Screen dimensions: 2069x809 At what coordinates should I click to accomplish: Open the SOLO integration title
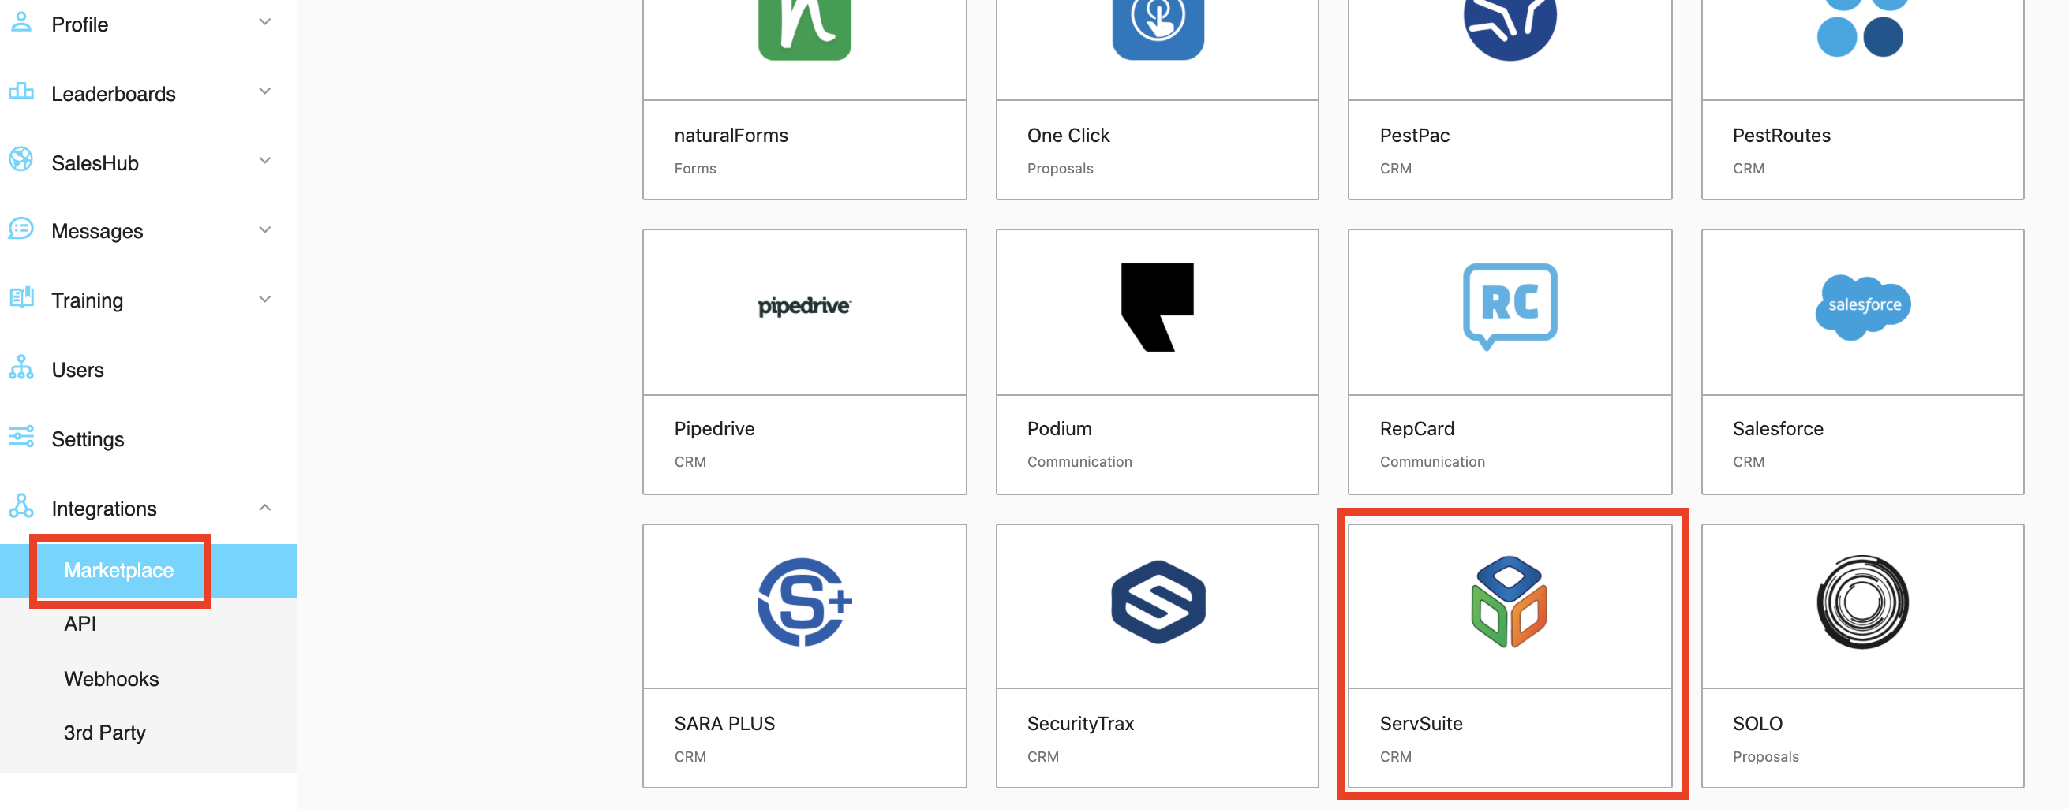pyautogui.click(x=1757, y=723)
